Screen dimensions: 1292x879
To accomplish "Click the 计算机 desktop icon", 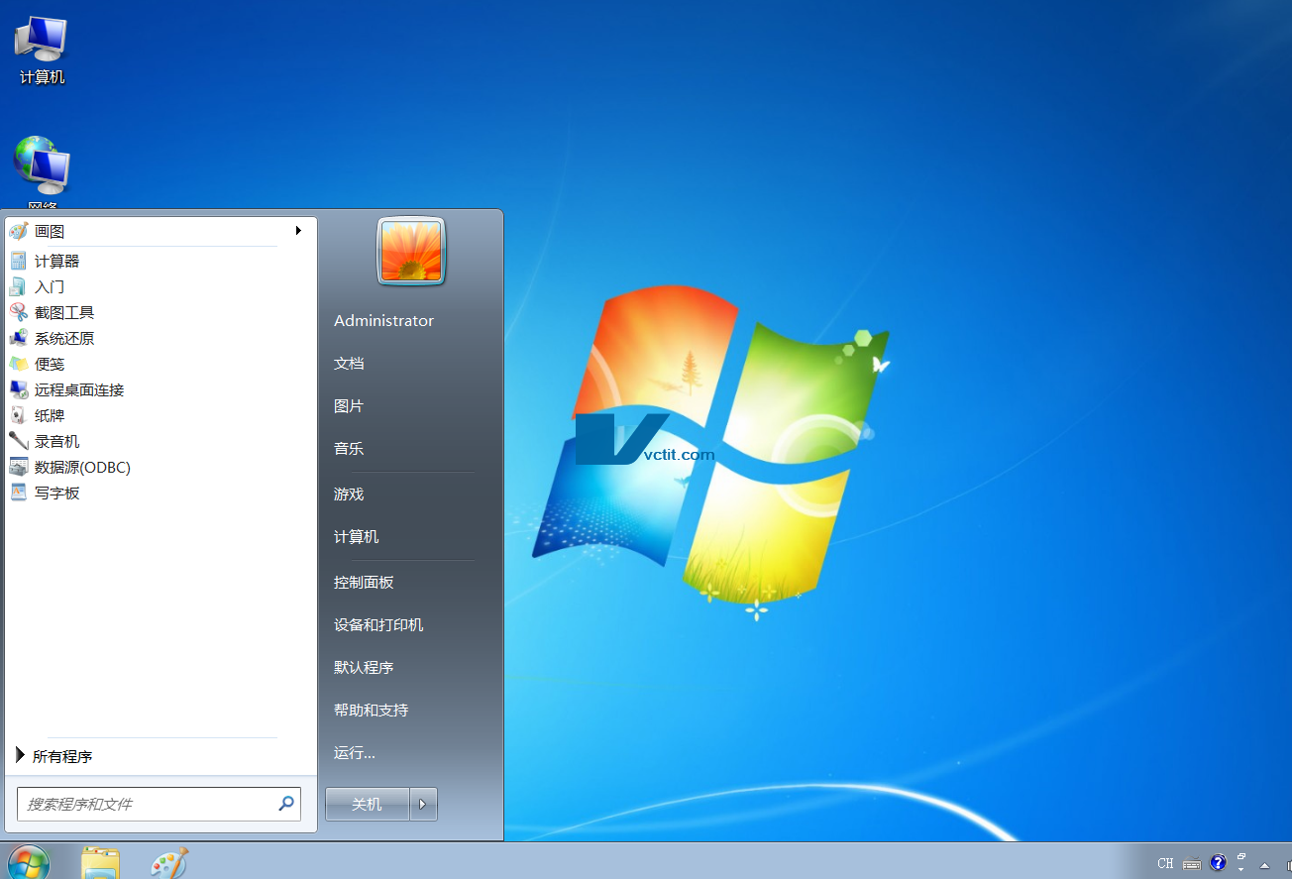I will pyautogui.click(x=42, y=51).
